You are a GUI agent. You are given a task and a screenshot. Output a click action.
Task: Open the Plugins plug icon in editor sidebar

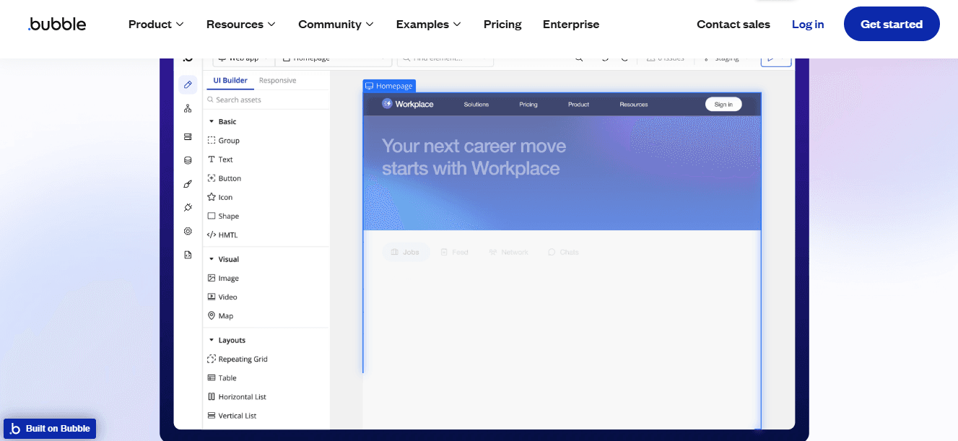(x=188, y=207)
